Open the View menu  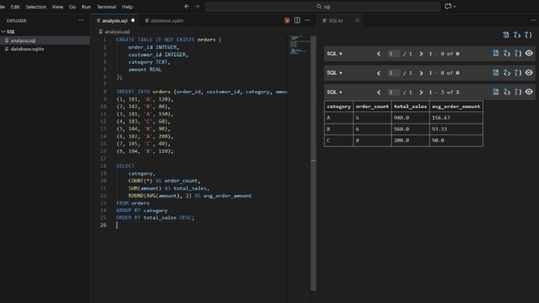point(57,7)
